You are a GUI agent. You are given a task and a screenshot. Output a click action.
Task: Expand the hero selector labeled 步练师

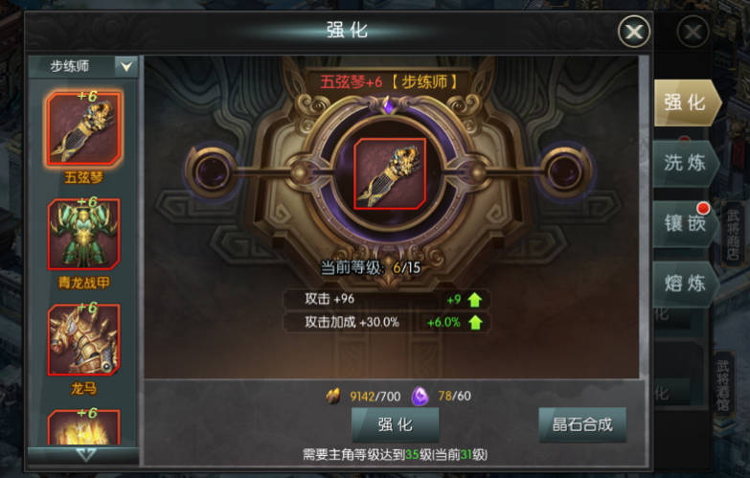point(83,66)
